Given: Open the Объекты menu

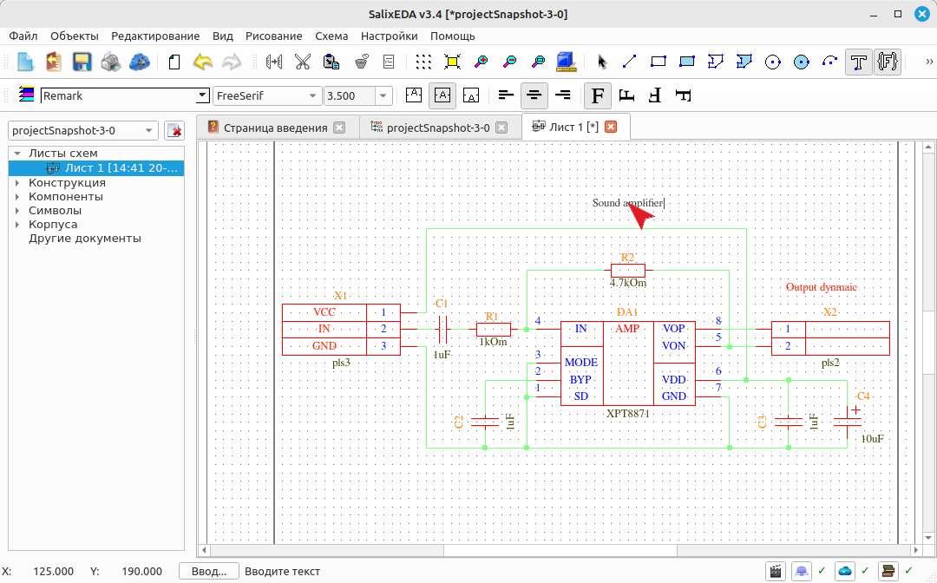Looking at the screenshot, I should 74,36.
